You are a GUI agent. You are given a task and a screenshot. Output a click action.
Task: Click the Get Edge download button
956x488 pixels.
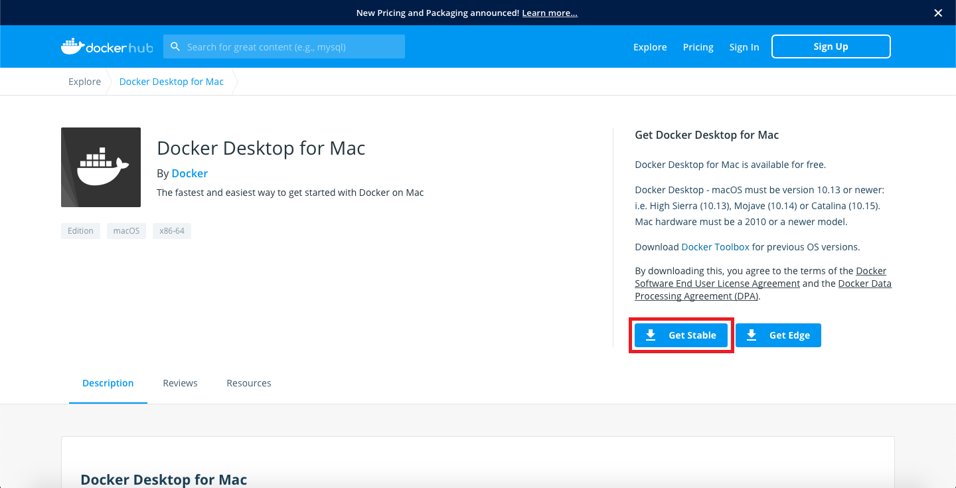pyautogui.click(x=778, y=335)
